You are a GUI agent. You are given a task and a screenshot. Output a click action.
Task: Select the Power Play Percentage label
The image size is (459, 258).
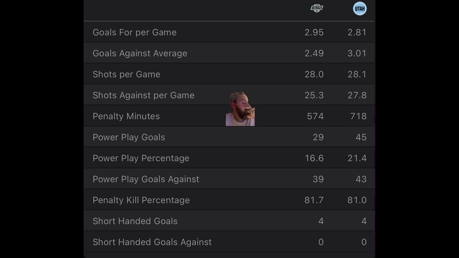click(x=141, y=158)
